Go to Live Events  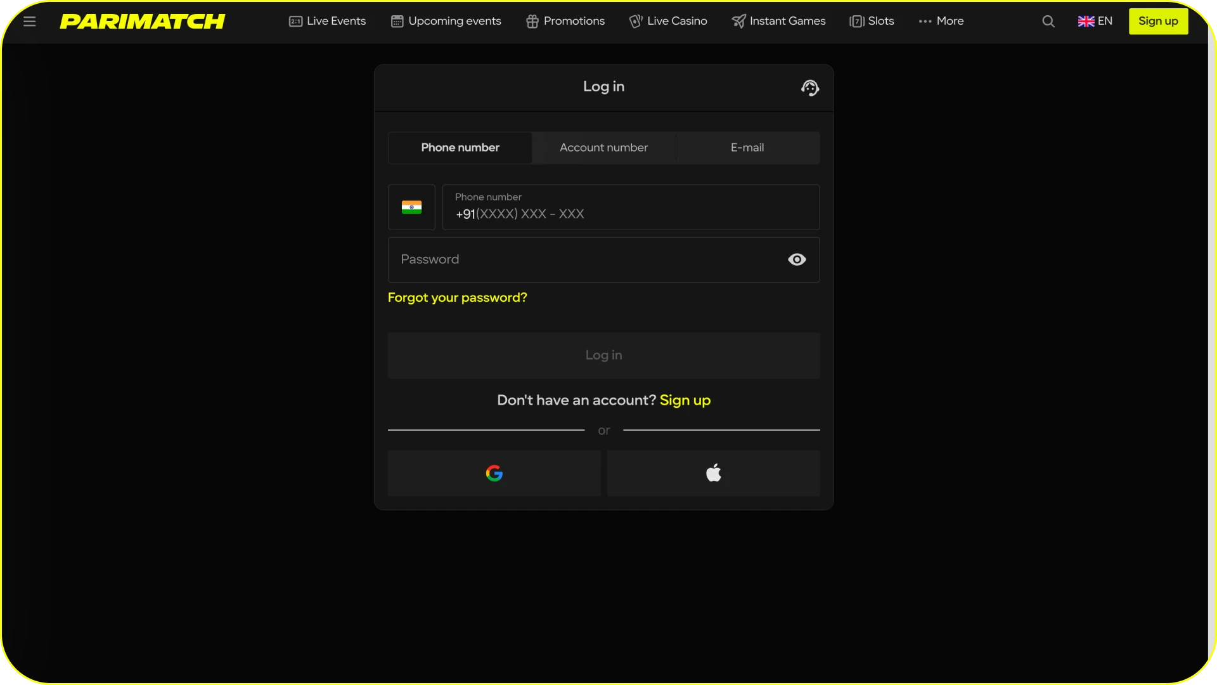click(328, 22)
